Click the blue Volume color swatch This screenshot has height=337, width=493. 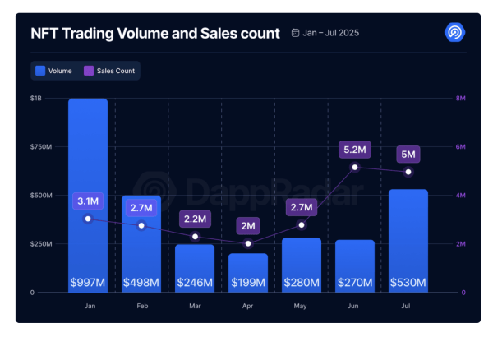pyautogui.click(x=40, y=71)
